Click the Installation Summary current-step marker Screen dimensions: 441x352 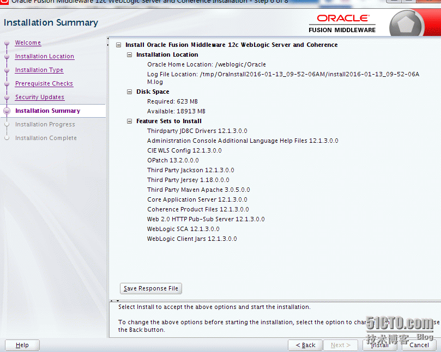(7, 111)
